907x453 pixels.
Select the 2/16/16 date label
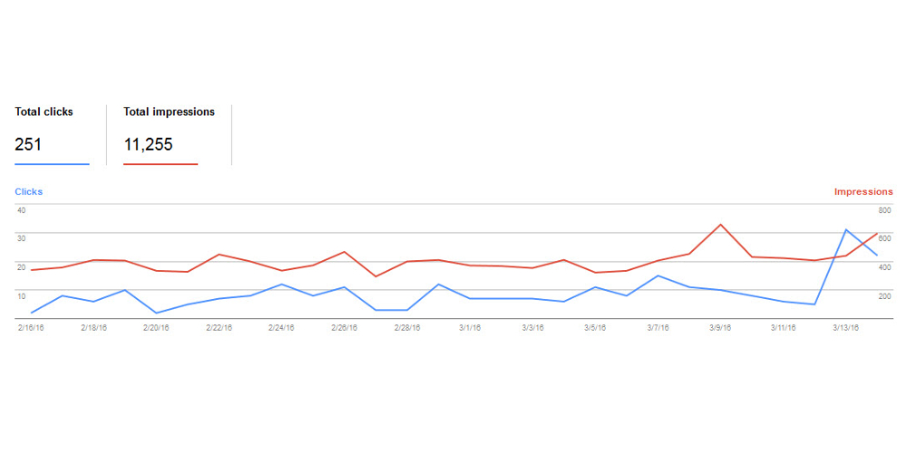(x=31, y=328)
